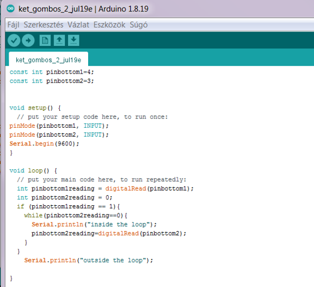Click the 'void loop() {' line

click(x=33, y=171)
